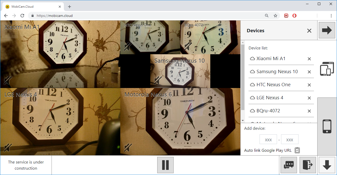Click the device list scrollbar thumb
This screenshot has width=337, height=175.
pos(243,77)
